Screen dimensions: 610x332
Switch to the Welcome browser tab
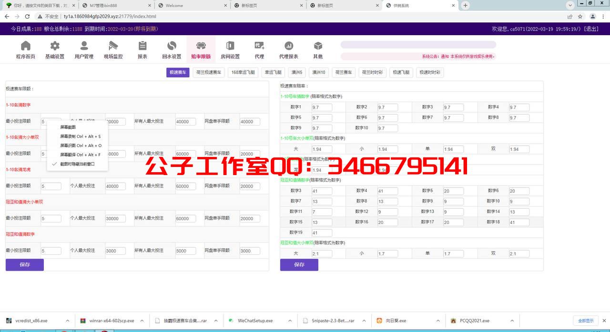pyautogui.click(x=193, y=6)
